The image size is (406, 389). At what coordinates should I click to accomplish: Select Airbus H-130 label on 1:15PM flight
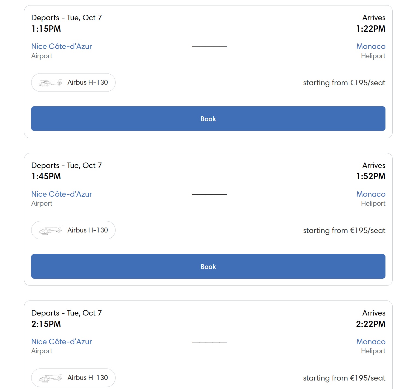pos(88,82)
